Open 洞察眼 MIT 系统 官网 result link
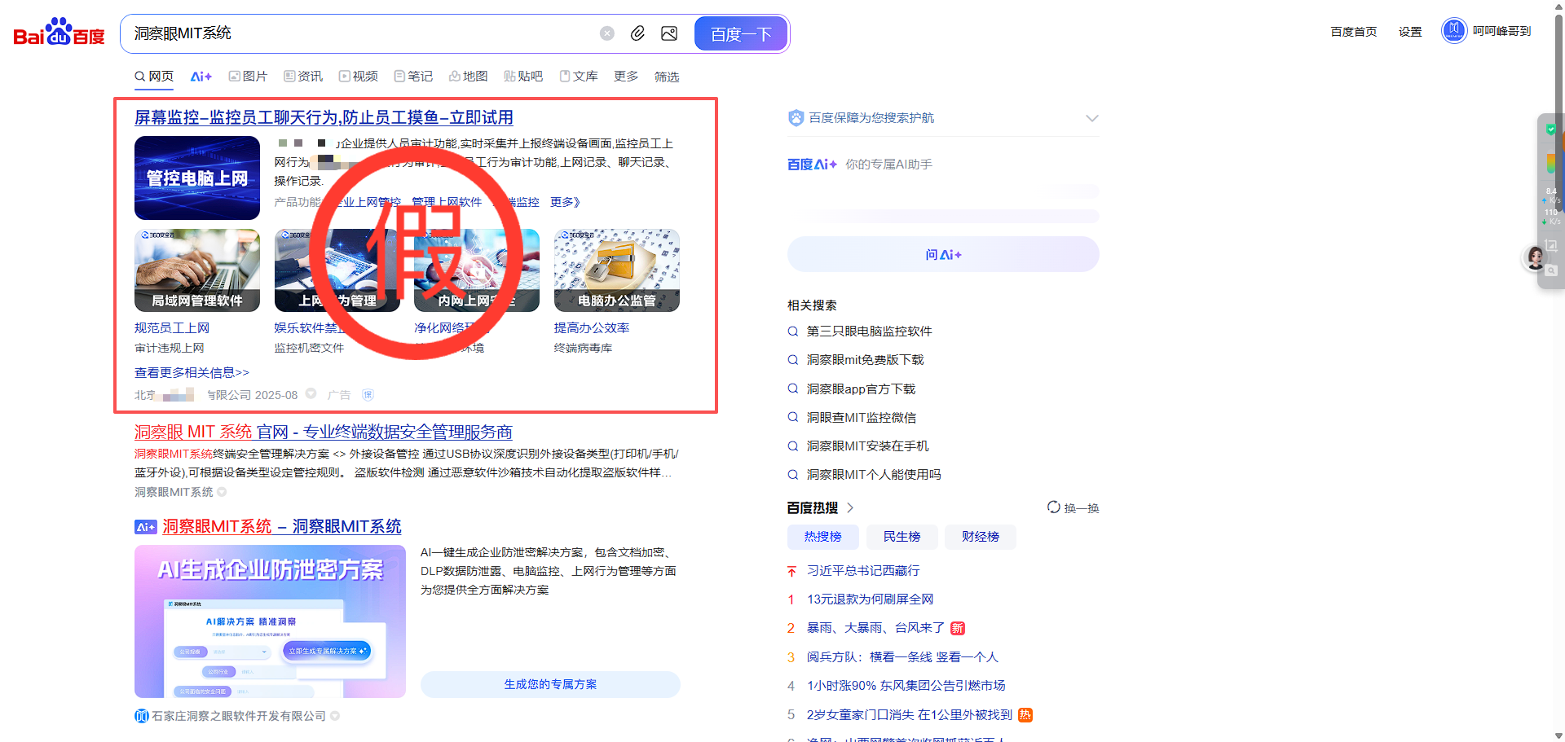Screen dimensions: 1565x742 click(323, 432)
